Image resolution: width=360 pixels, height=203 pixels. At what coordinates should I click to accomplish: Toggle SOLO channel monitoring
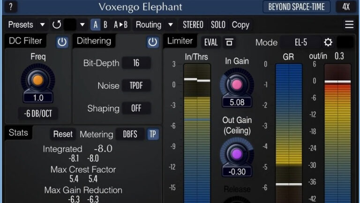pos(218,24)
